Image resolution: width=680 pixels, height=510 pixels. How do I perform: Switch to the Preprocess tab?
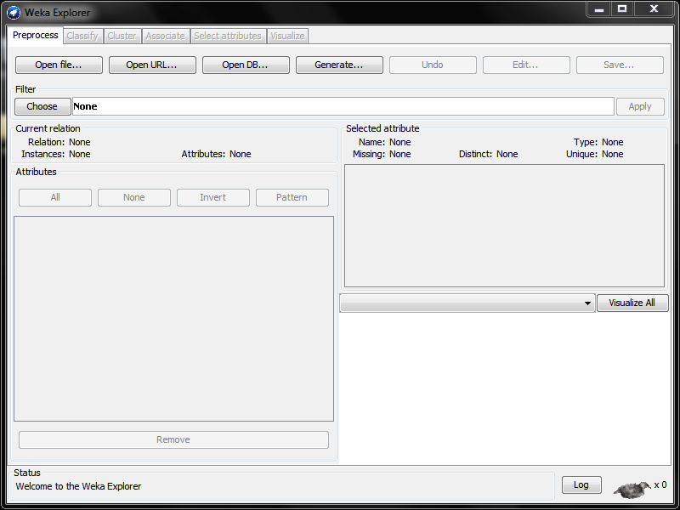pyautogui.click(x=35, y=35)
